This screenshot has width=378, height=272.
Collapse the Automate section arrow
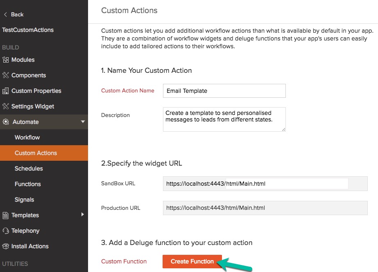coord(83,122)
